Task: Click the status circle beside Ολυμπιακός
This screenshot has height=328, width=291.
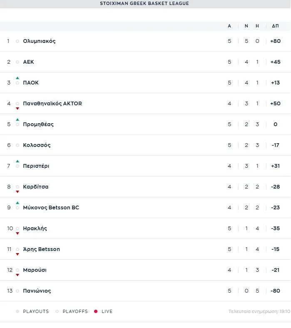Action: 17,41
